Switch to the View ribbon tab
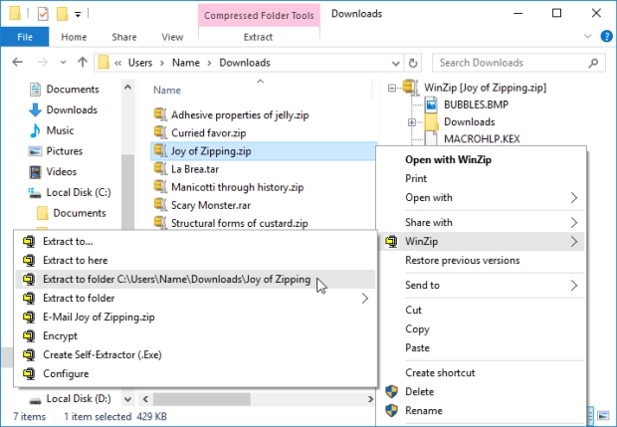This screenshot has width=617, height=427. point(172,37)
